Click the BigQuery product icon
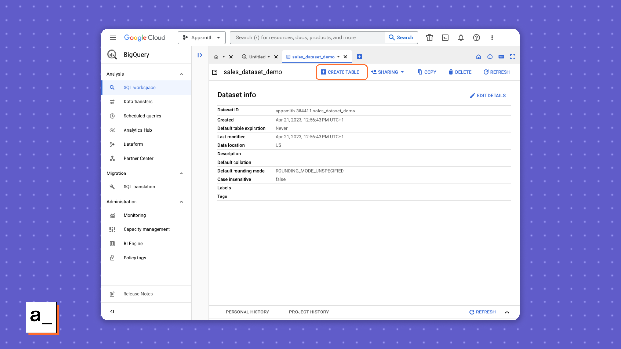The height and width of the screenshot is (349, 621). tap(112, 55)
